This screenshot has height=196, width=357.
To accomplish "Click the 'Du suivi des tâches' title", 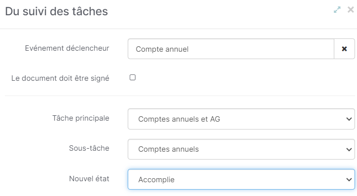I will pos(57,11).
